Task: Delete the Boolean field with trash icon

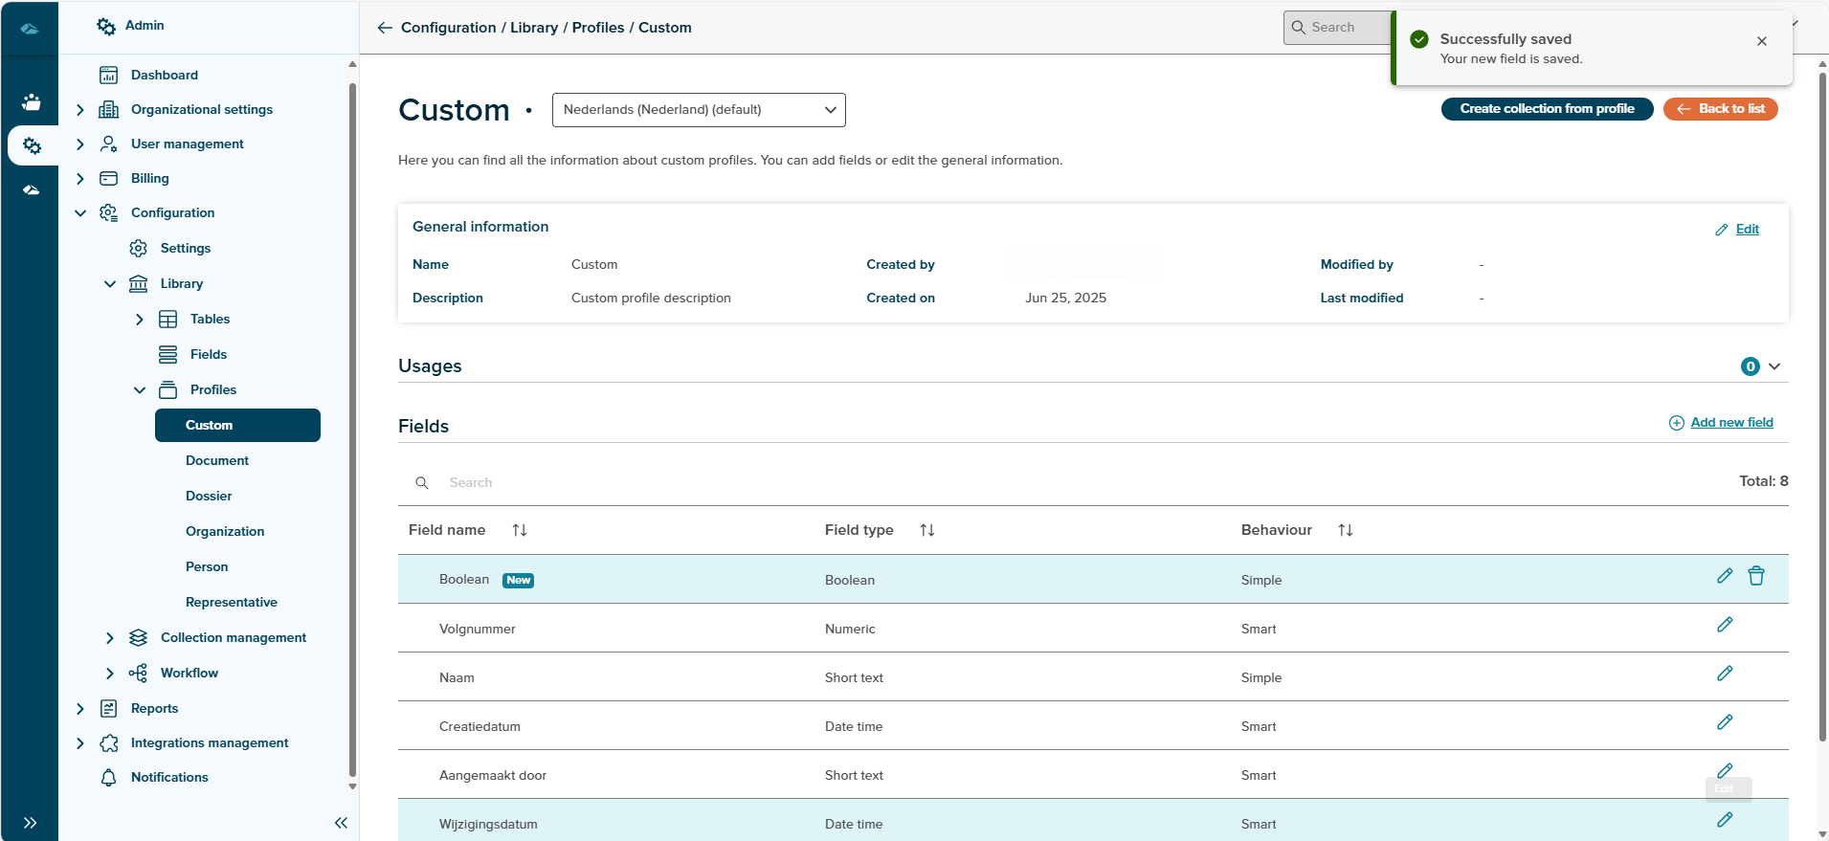Action: pos(1755,576)
